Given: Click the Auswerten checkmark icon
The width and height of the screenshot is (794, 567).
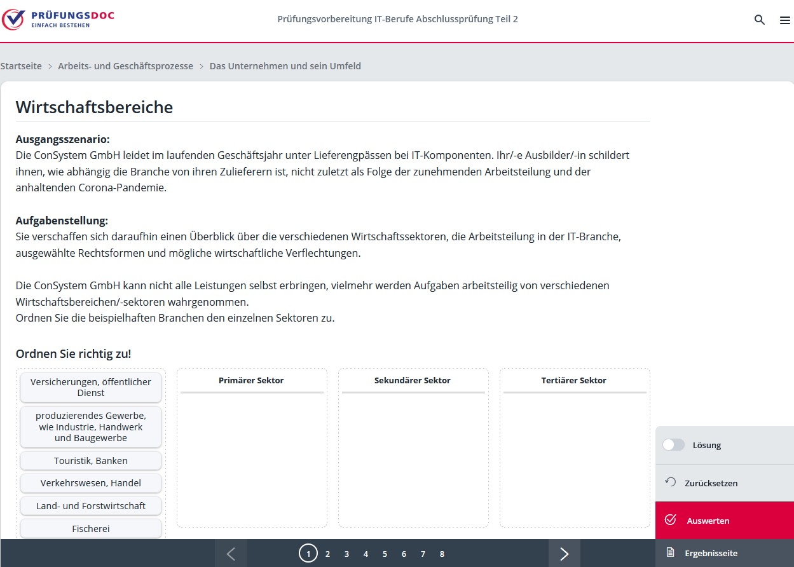Looking at the screenshot, I should pos(670,520).
